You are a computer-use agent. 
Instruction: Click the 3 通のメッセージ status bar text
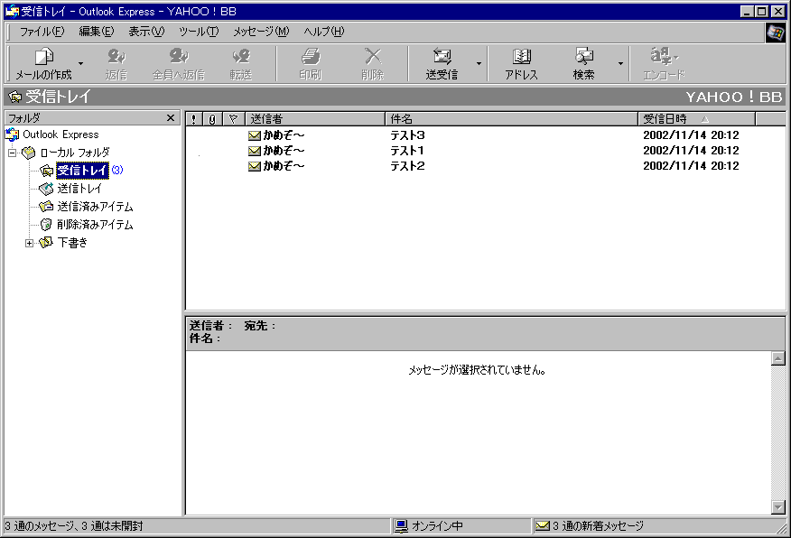click(x=74, y=526)
